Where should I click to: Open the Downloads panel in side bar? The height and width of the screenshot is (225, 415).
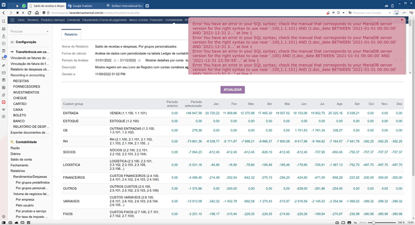(4, 36)
